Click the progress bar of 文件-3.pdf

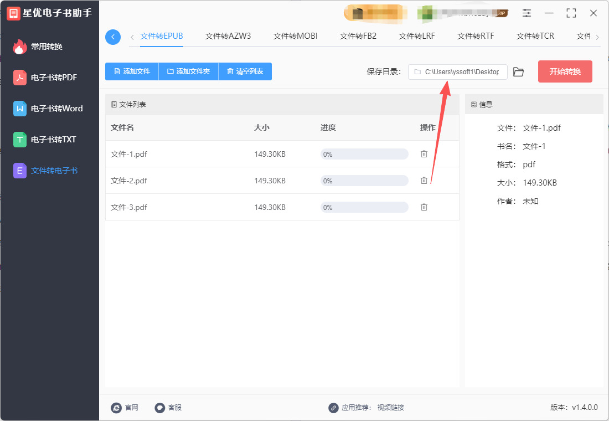click(x=364, y=207)
